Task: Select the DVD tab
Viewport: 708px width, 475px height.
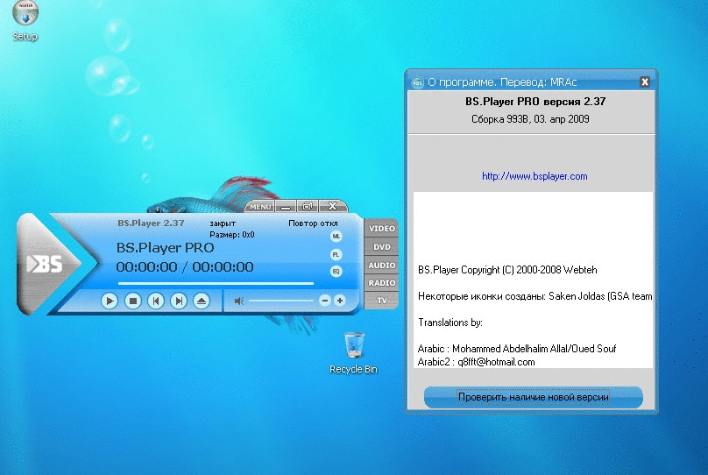Action: pyautogui.click(x=381, y=247)
